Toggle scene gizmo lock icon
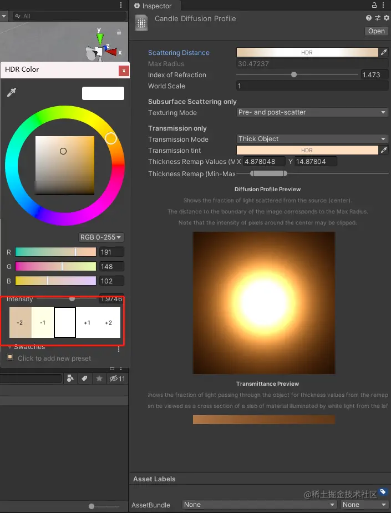This screenshot has width=391, height=513. tap(119, 32)
